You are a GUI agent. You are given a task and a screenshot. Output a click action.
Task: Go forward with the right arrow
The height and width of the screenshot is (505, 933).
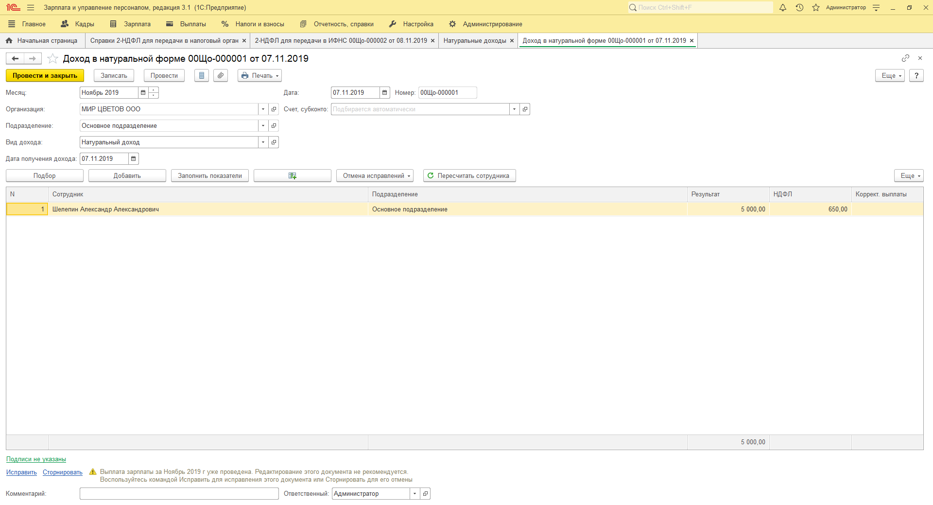coord(33,58)
